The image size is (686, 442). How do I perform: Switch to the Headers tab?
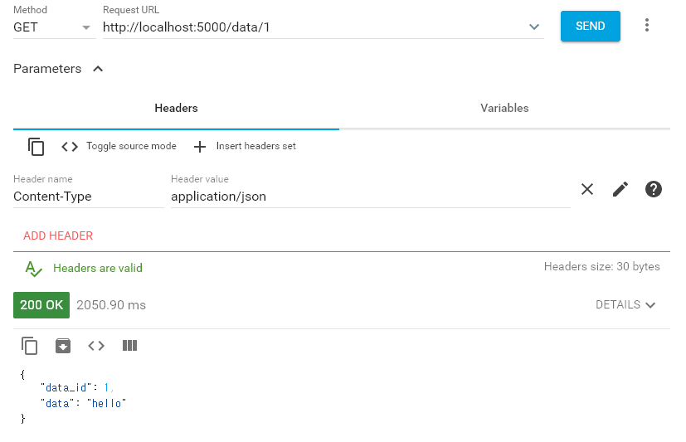(x=177, y=108)
